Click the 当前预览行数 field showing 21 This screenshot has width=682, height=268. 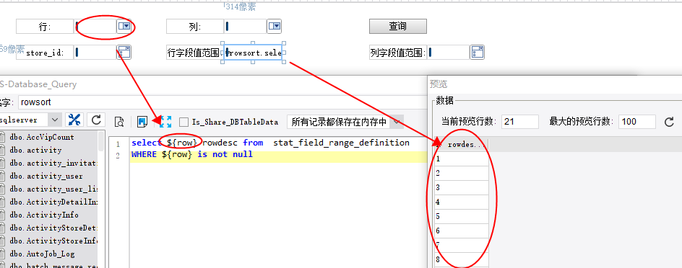click(519, 122)
